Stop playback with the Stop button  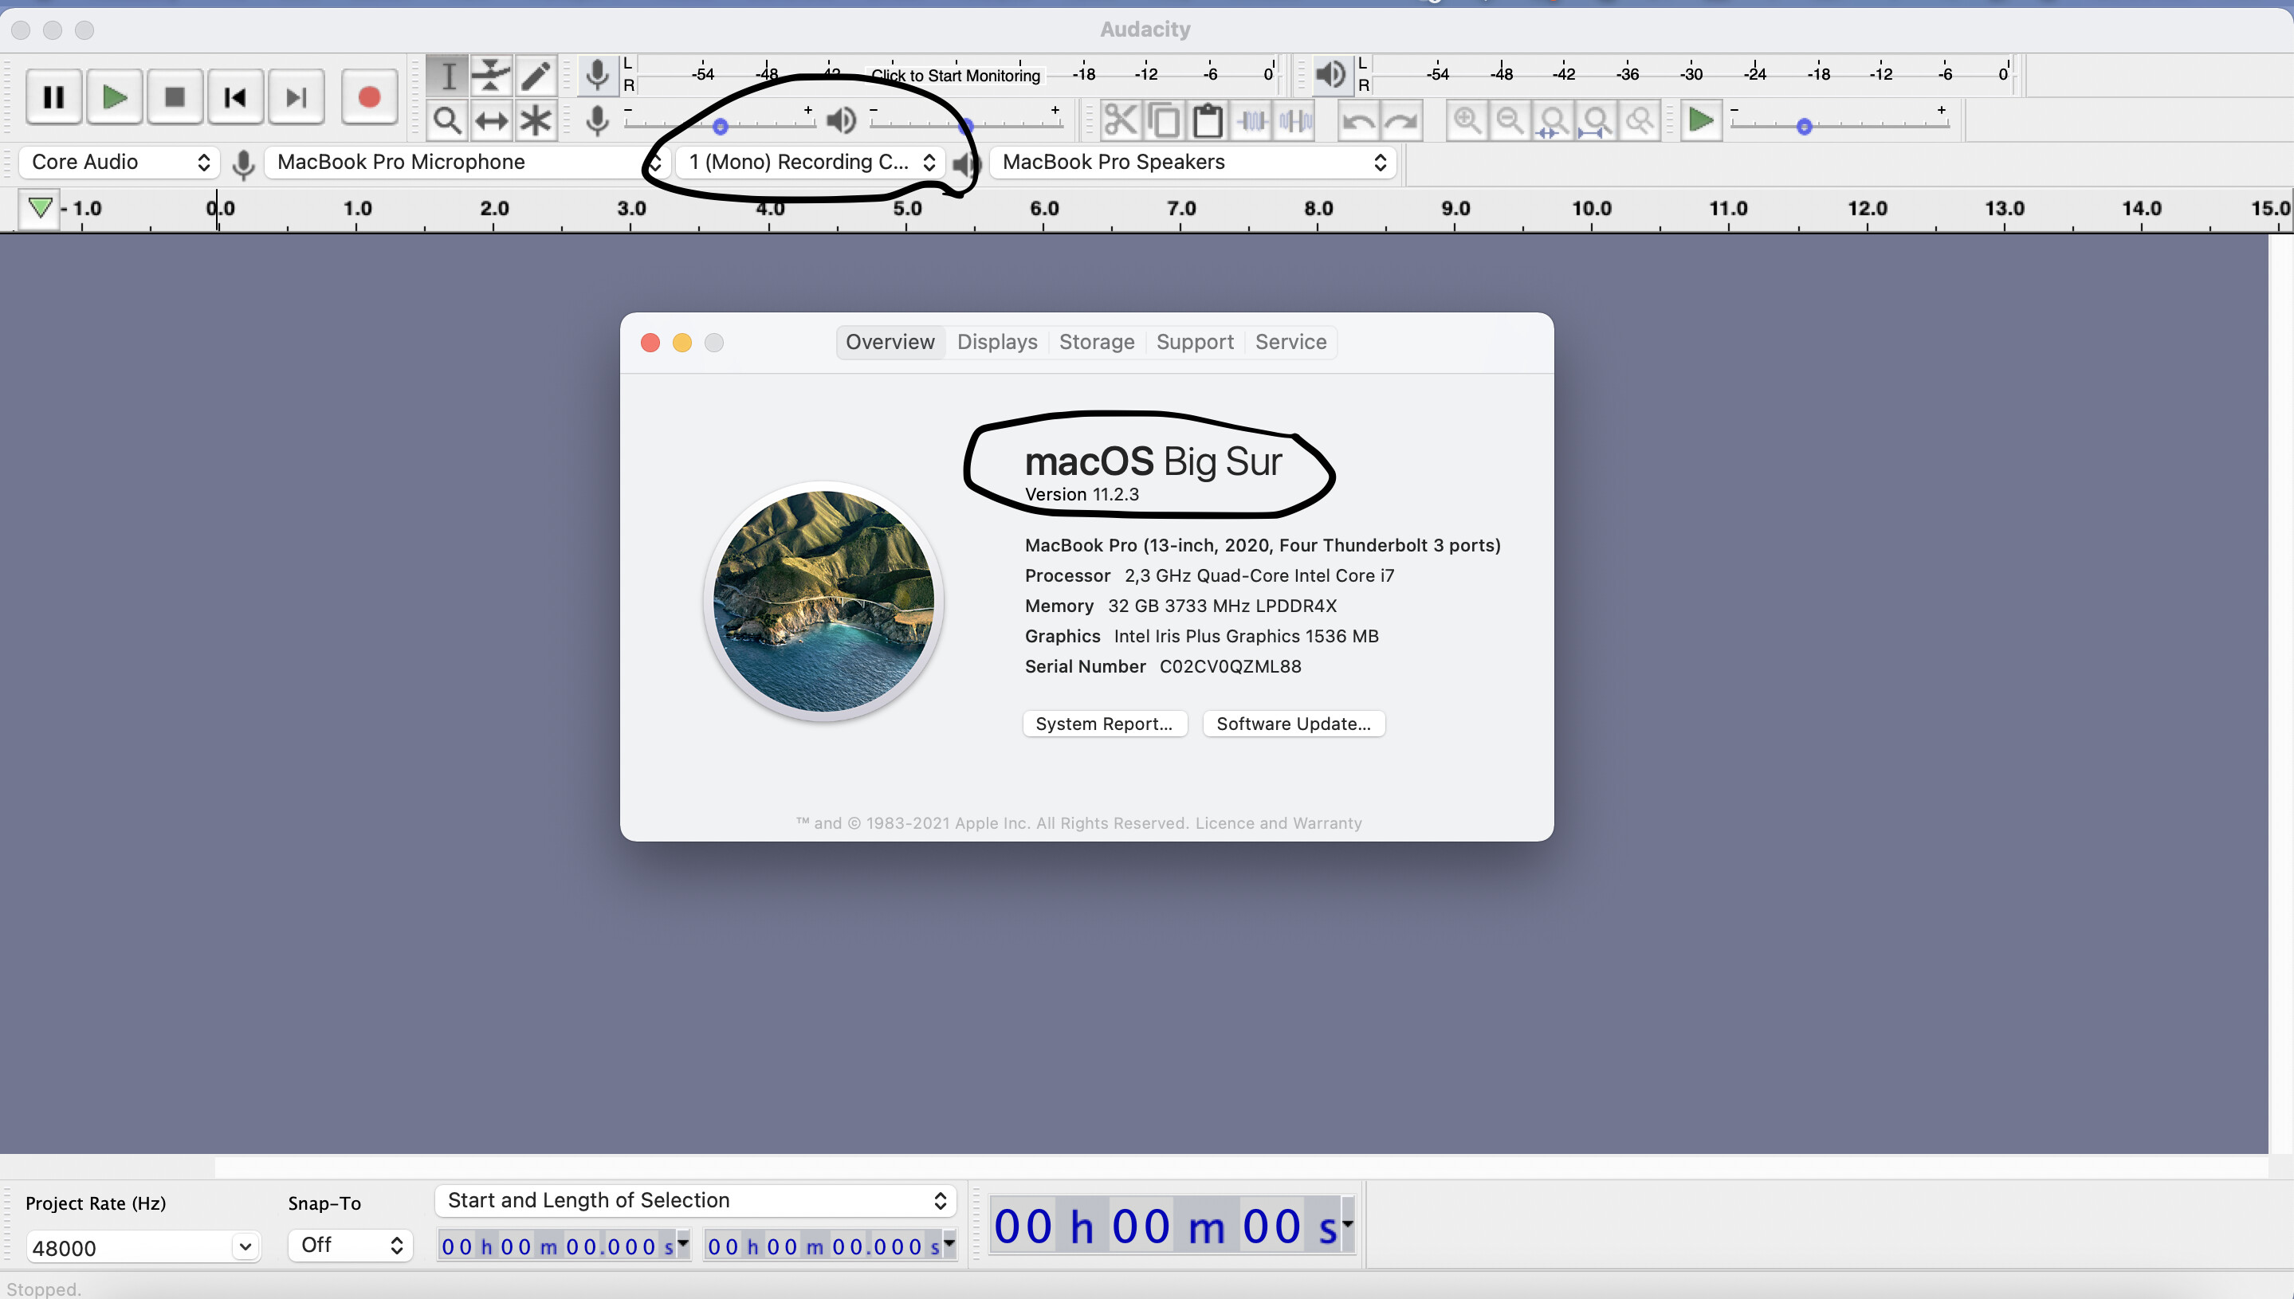[175, 97]
